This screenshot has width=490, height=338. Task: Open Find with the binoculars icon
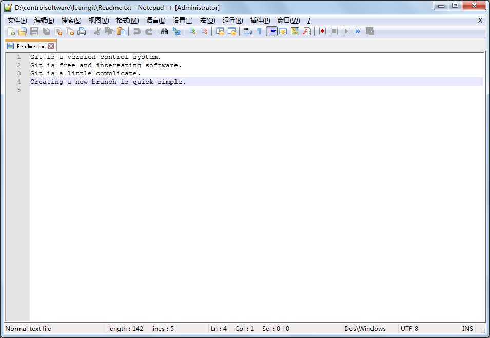click(164, 31)
